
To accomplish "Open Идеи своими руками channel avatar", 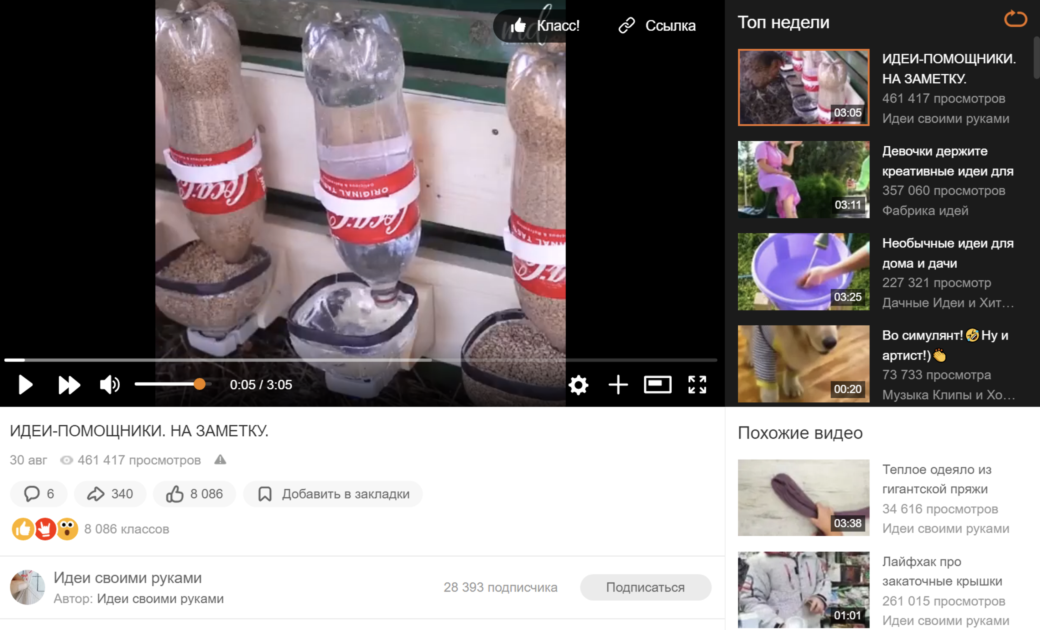I will (28, 587).
